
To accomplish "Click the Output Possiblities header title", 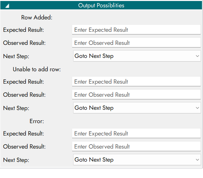I will [101, 5].
